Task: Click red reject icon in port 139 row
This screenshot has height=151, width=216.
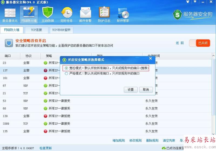Action: [45, 116]
